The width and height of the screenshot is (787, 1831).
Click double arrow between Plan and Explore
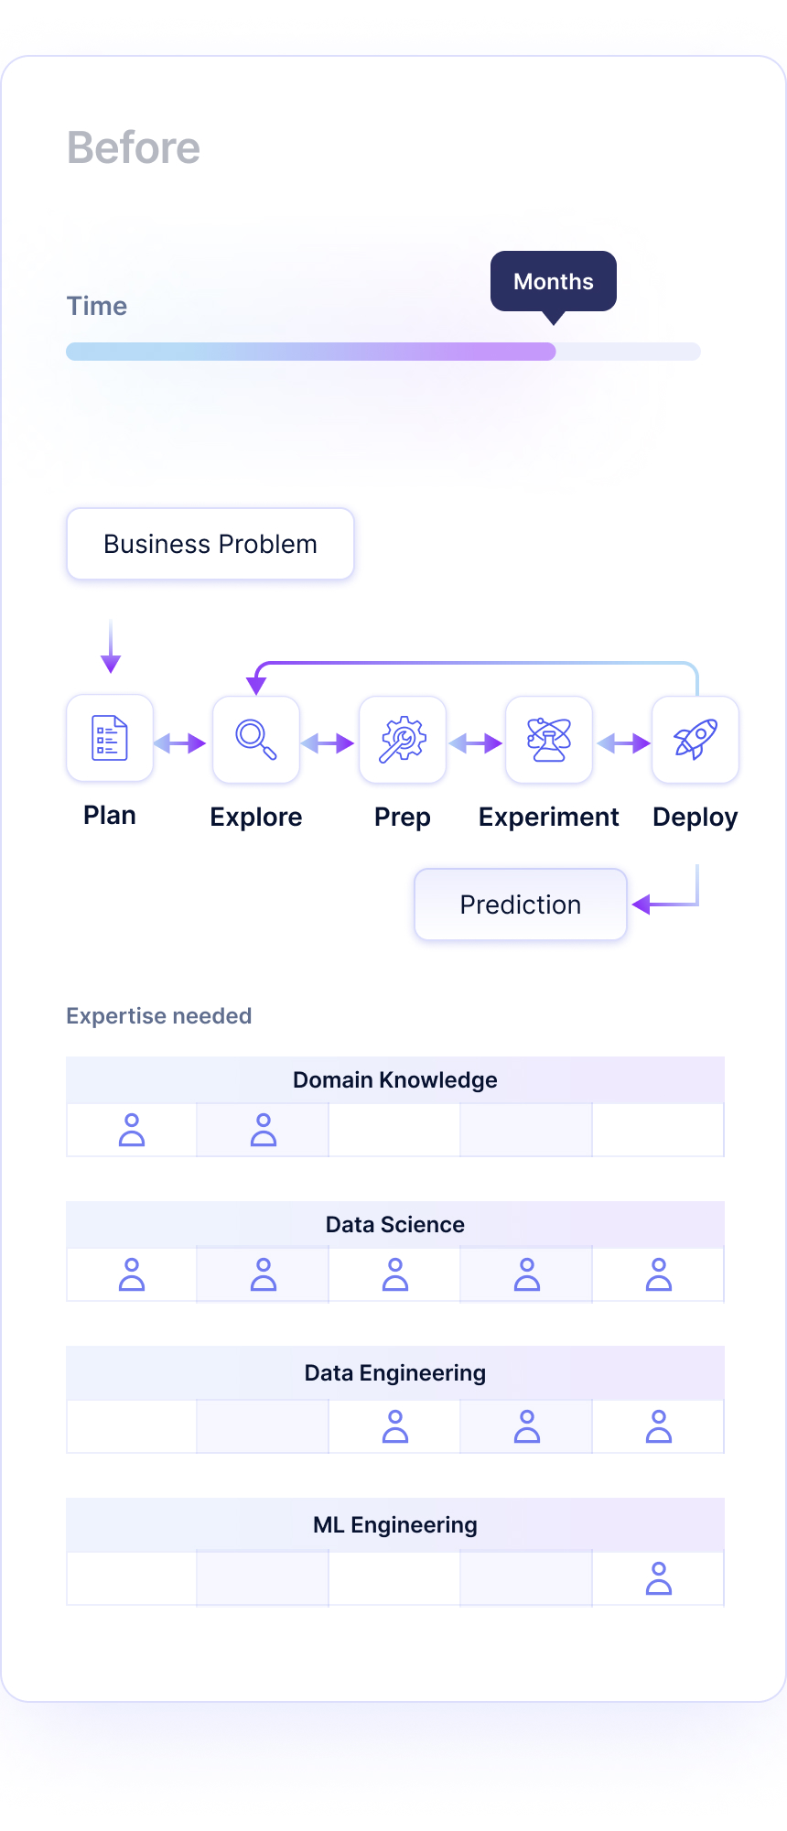[180, 743]
